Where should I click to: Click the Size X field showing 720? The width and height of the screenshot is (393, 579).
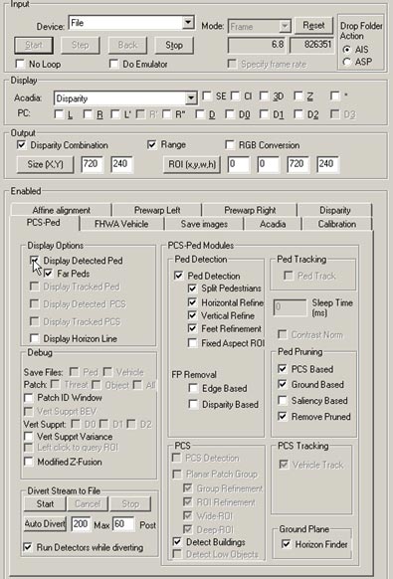pos(92,164)
